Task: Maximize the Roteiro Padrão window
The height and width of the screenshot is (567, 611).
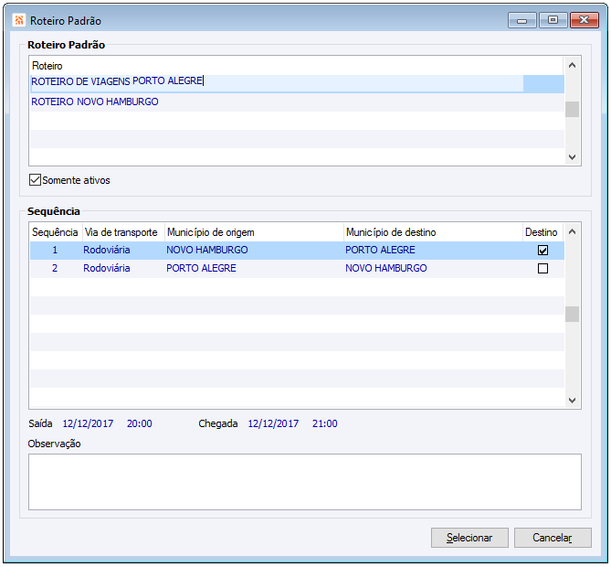Action: click(x=553, y=20)
